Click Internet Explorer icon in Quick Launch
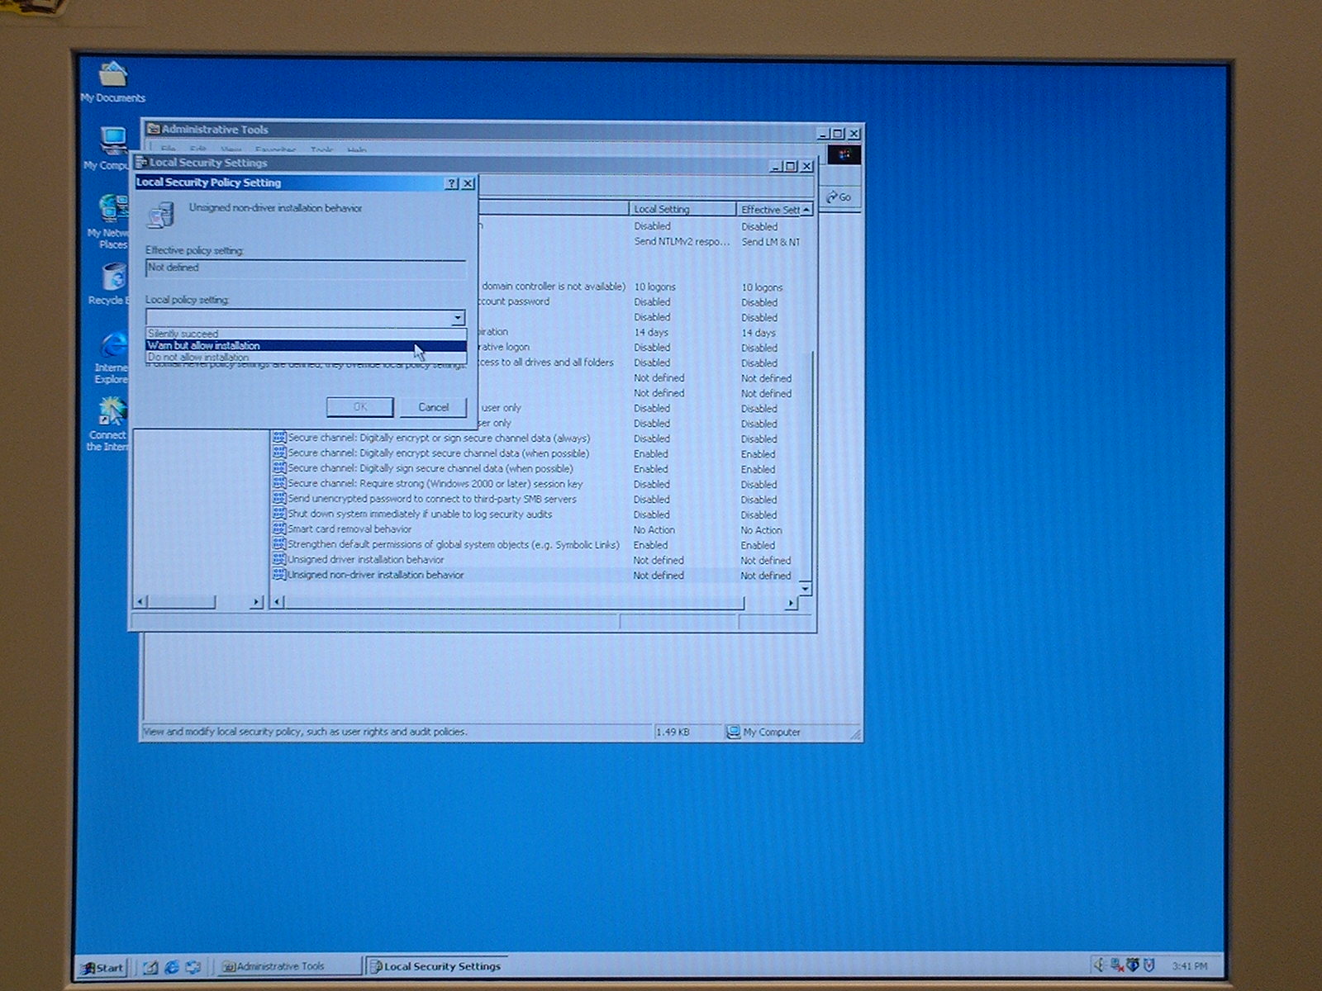This screenshot has height=991, width=1322. (x=172, y=967)
